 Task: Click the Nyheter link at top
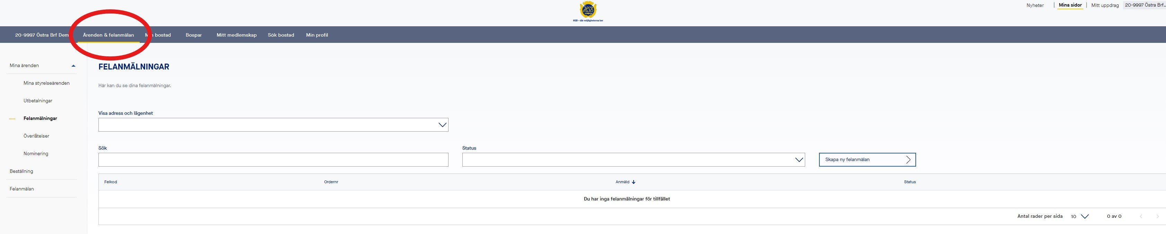(1035, 6)
